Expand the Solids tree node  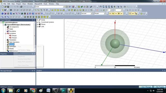[37, 20]
